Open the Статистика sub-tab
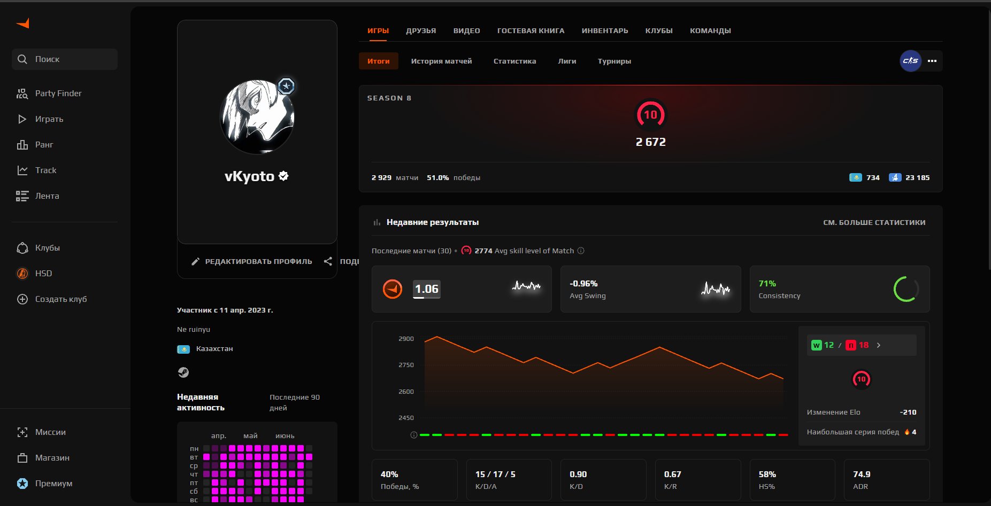 [x=514, y=61]
